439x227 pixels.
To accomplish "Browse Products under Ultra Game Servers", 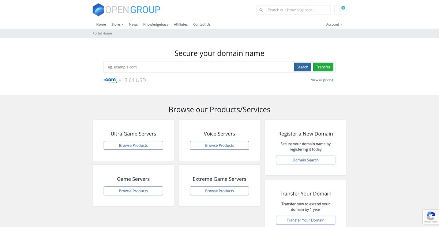I will 133,145.
